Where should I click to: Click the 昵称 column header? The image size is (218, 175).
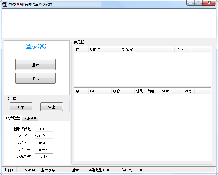coord(123,91)
